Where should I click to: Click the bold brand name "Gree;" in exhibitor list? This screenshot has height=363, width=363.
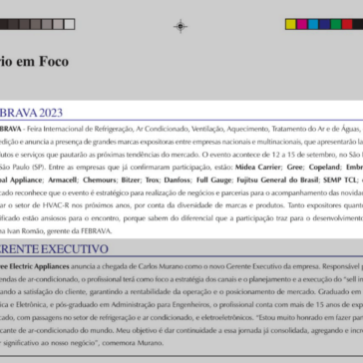tap(295, 167)
